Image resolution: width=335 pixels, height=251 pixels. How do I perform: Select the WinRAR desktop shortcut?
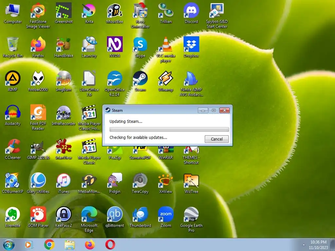point(166,153)
